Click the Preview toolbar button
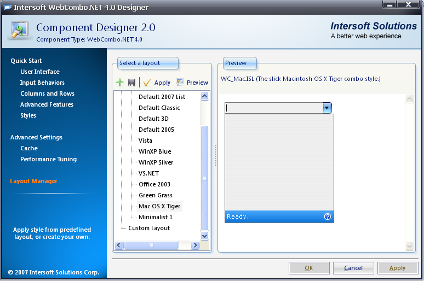 click(x=192, y=83)
